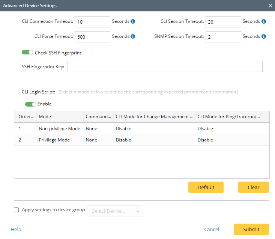Select the Privilege Mode row
Viewport: 275px width, 239px height.
[55, 140]
